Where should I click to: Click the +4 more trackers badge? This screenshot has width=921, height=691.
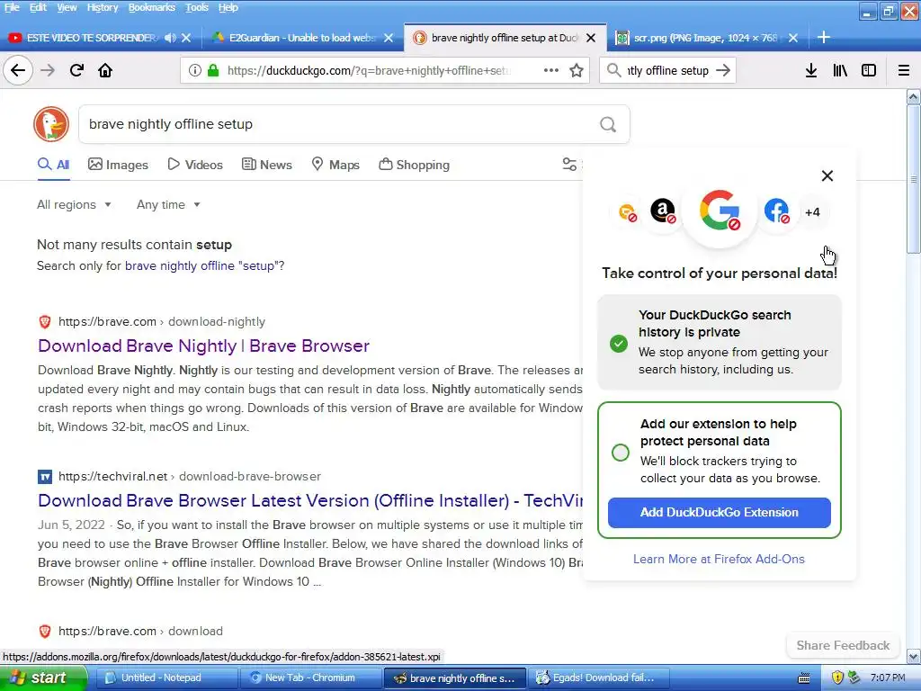point(812,212)
